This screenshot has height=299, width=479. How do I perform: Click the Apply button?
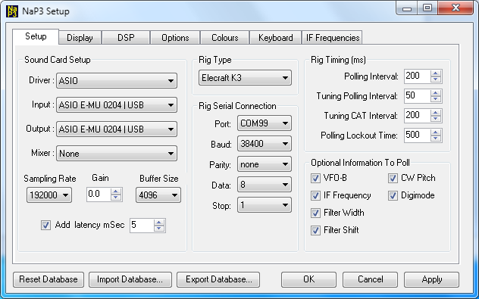point(431,279)
